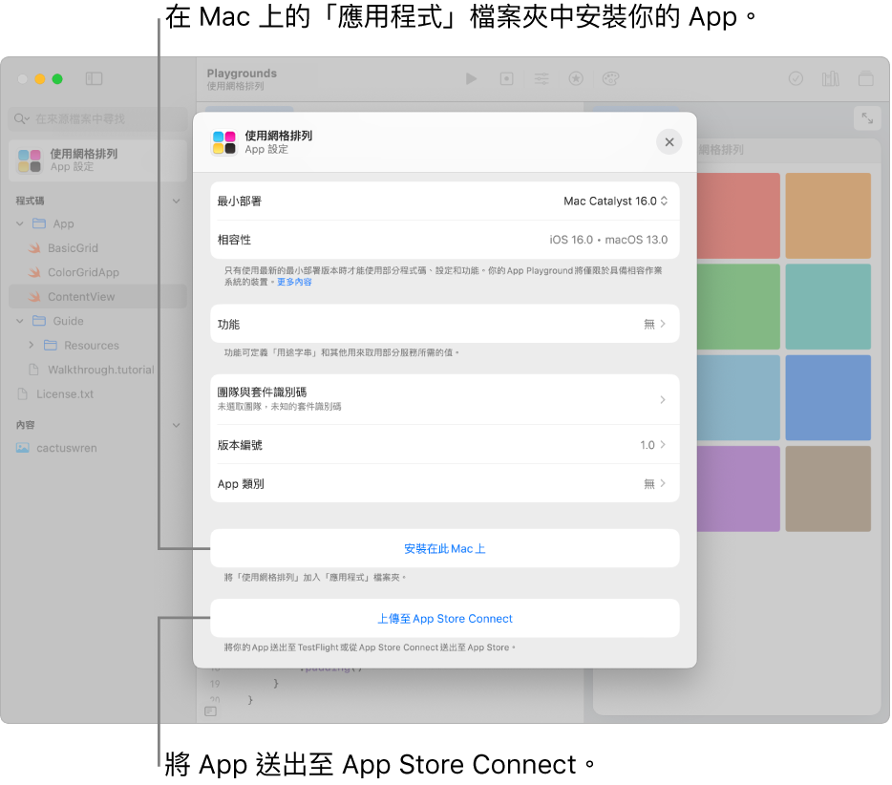This screenshot has width=892, height=785.
Task: Click the checkmark circle toolbar icon
Action: pyautogui.click(x=796, y=78)
